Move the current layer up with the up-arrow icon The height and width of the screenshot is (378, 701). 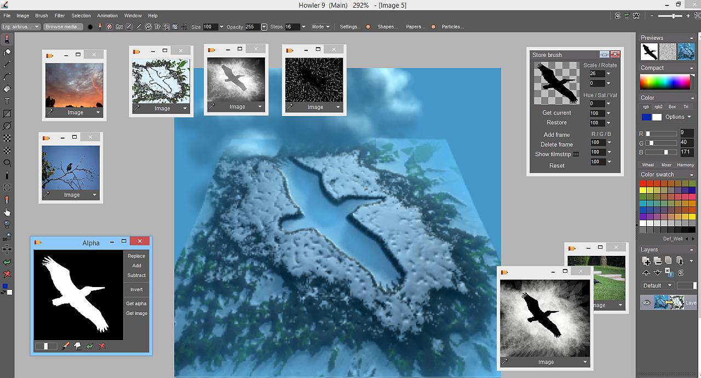click(646, 272)
